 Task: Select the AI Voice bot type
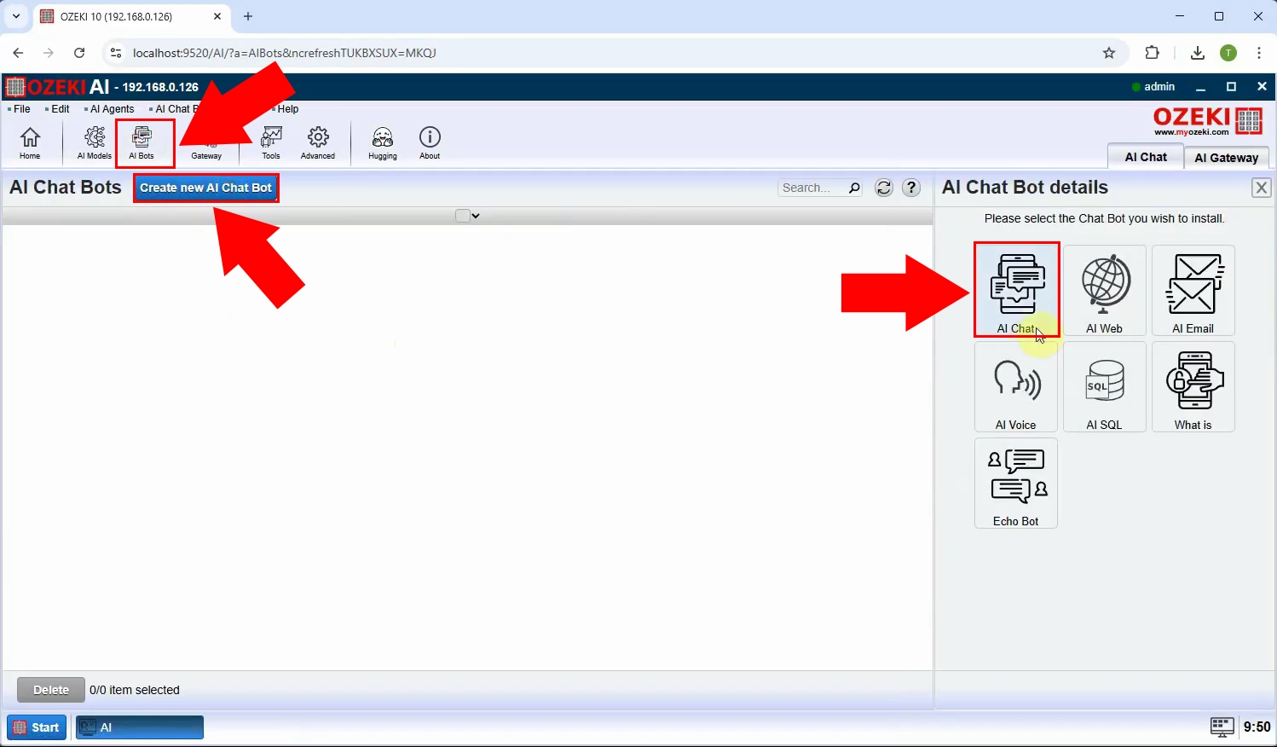(1016, 387)
